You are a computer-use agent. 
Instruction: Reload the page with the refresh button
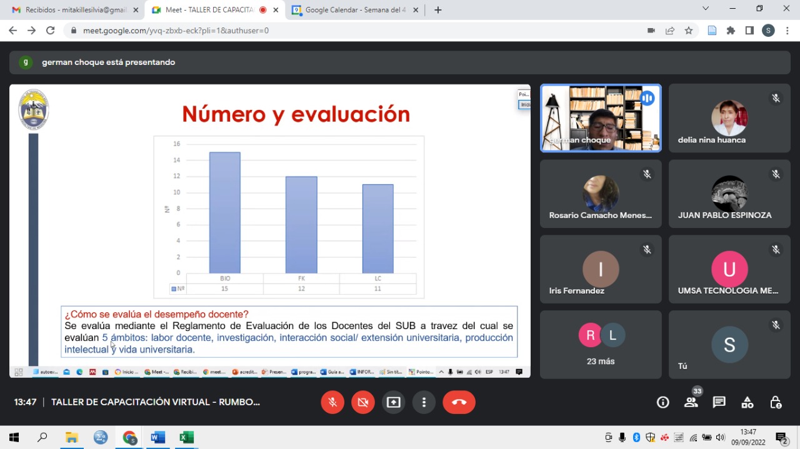click(x=51, y=31)
